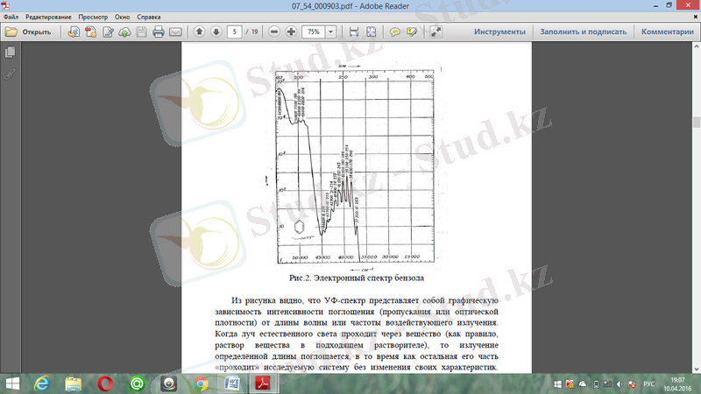
Task: Click the benzene spectrum figure
Action: [355, 167]
